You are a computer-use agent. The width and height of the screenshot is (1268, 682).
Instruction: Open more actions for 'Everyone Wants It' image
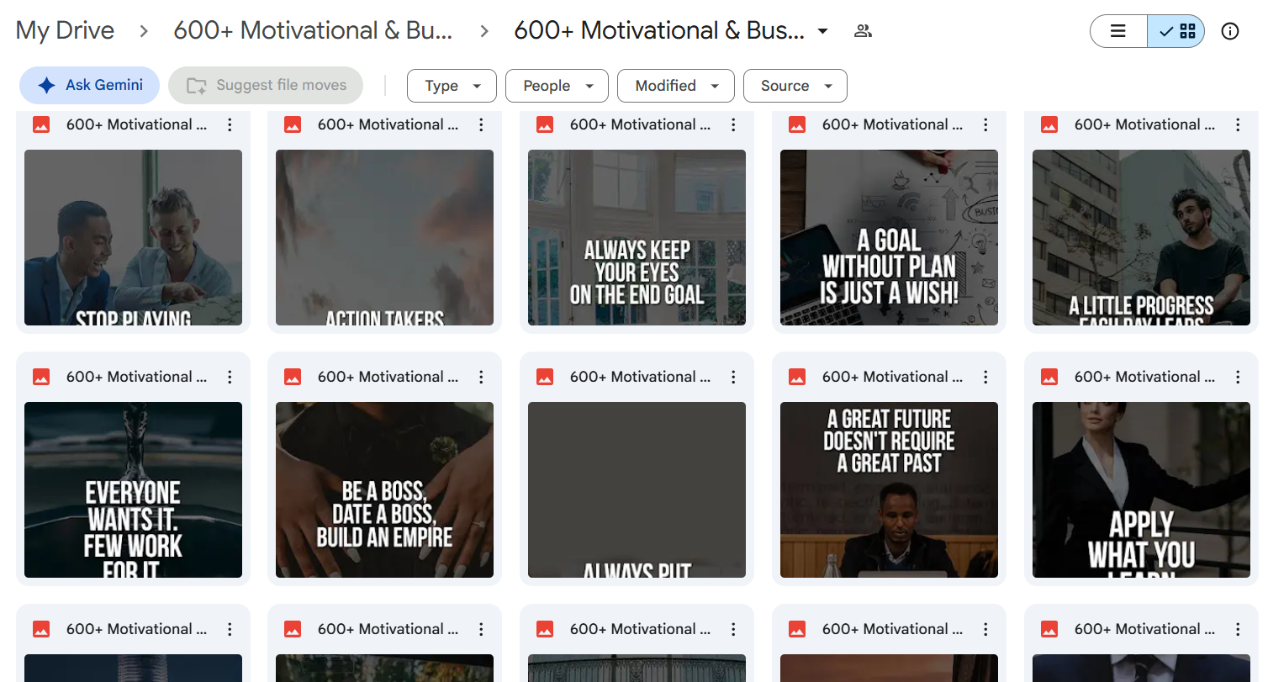click(x=230, y=378)
